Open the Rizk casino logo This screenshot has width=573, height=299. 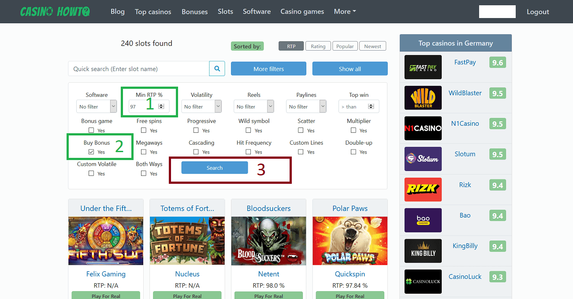click(x=423, y=190)
